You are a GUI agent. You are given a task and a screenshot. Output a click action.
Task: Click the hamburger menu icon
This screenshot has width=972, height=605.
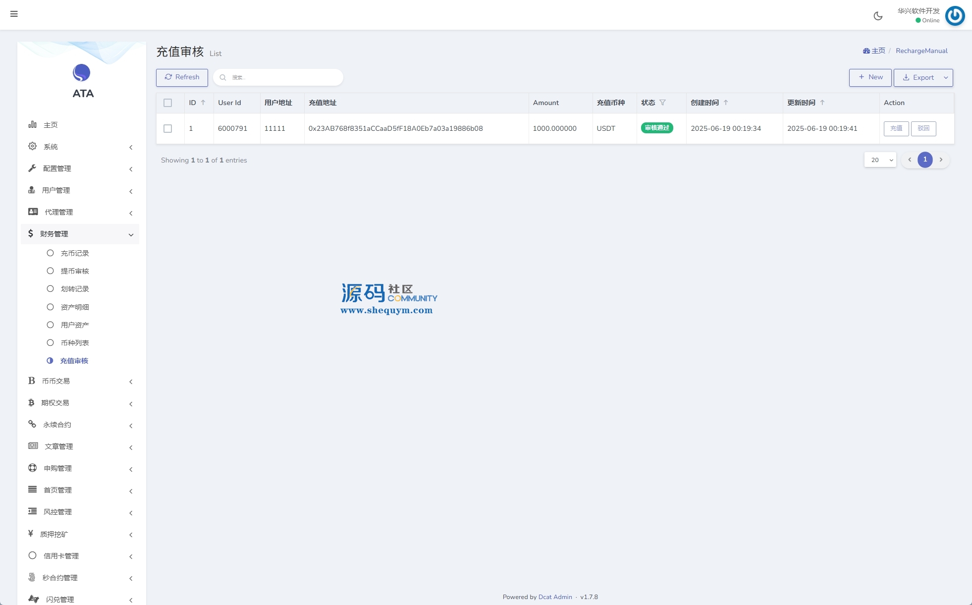[x=14, y=14]
